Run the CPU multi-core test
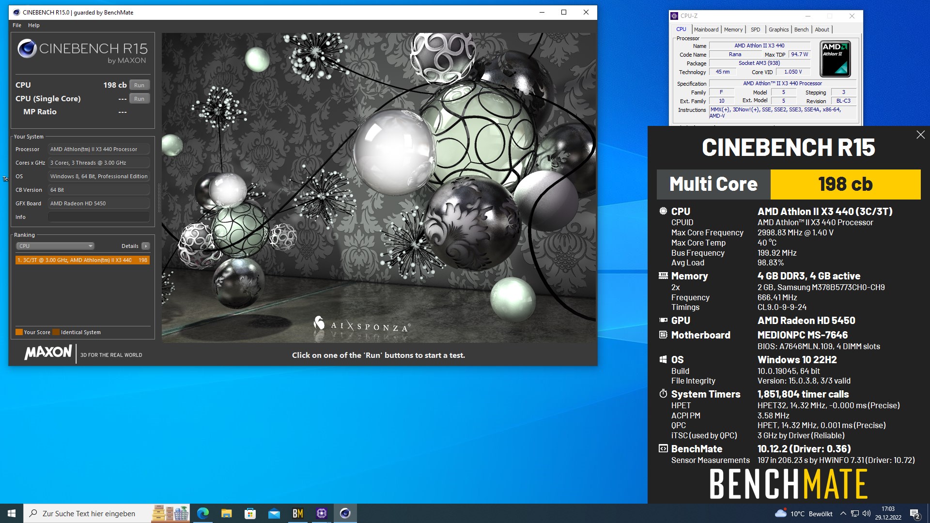 coord(139,85)
